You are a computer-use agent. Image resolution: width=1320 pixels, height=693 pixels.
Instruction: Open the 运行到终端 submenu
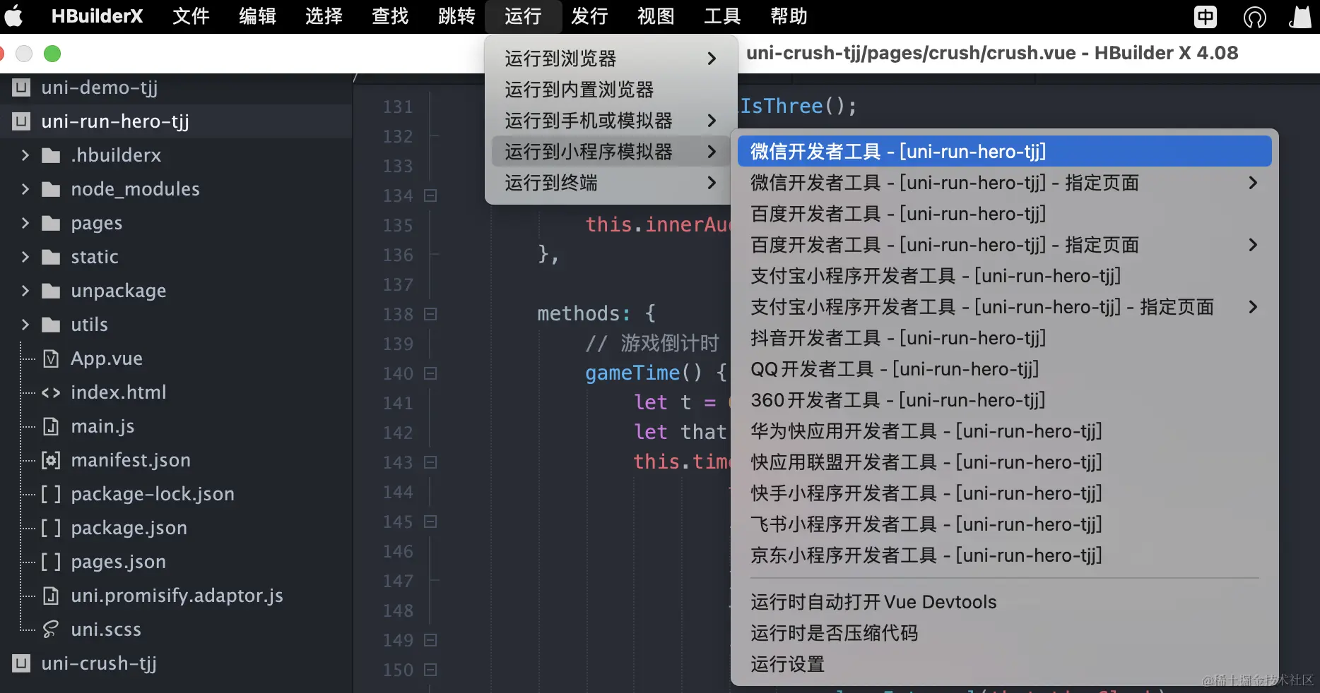[x=611, y=183]
